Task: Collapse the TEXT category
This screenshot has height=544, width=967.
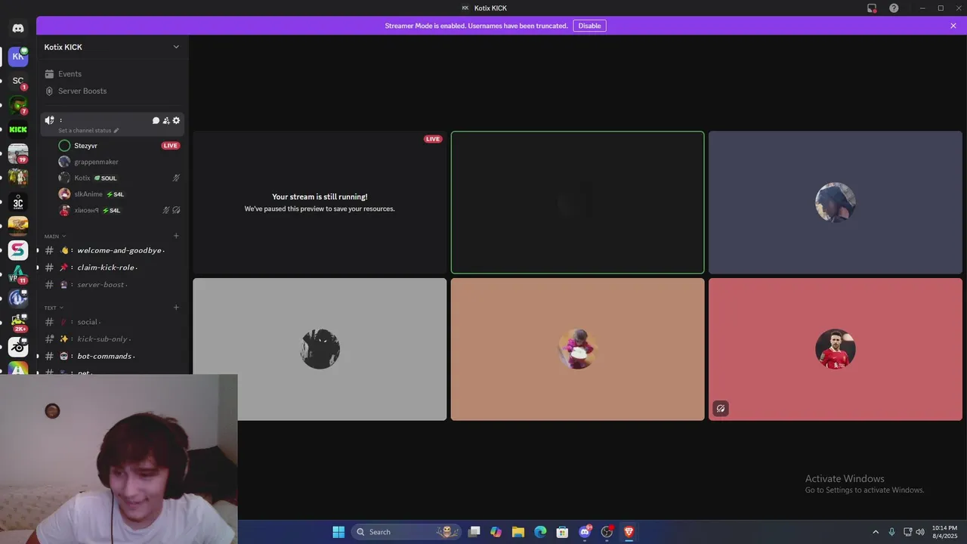Action: click(54, 308)
